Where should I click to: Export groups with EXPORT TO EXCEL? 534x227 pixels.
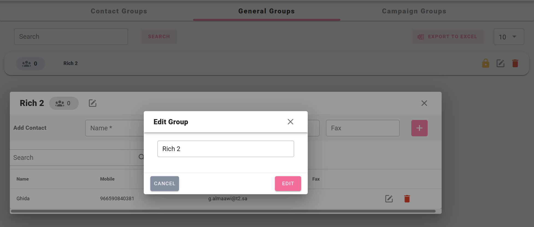pyautogui.click(x=448, y=37)
